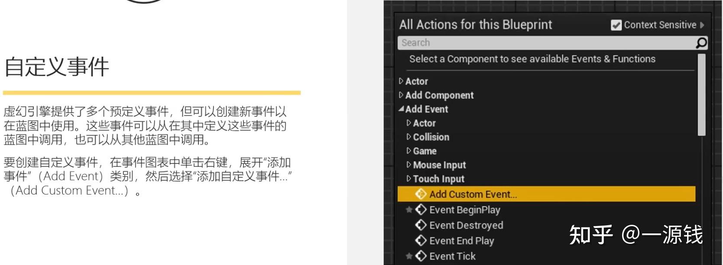Collapse the Add Event category
Screen dimensions: 723x265
401,109
